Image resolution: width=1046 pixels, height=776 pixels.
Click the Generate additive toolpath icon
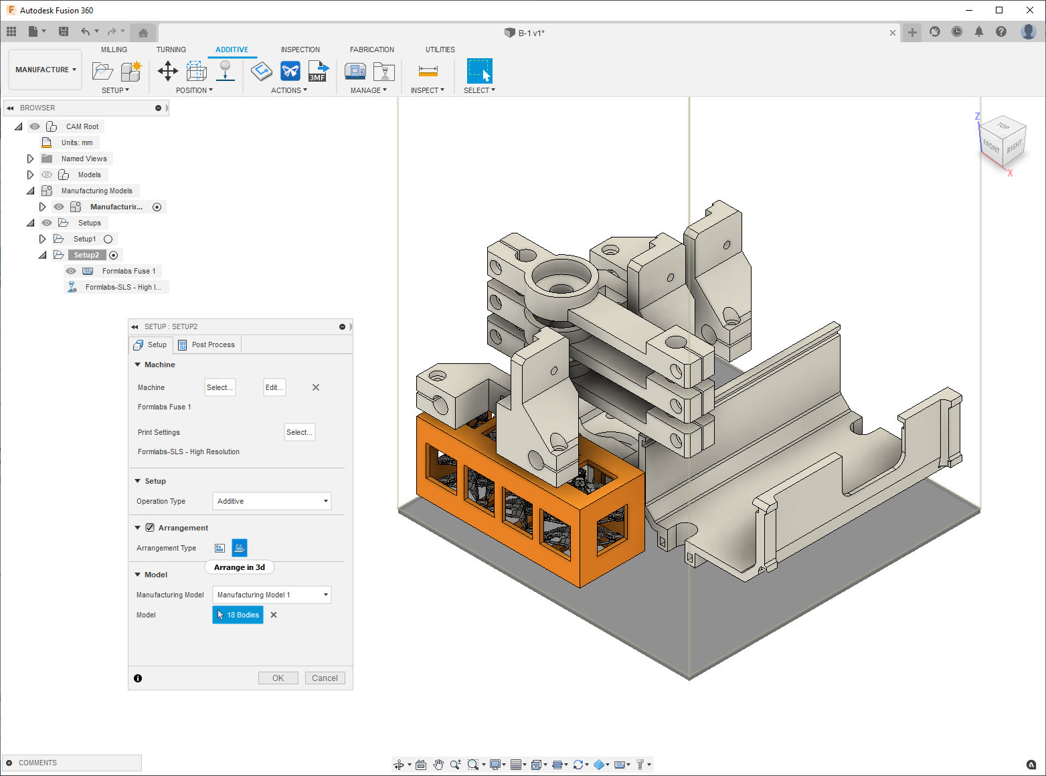[x=262, y=71]
